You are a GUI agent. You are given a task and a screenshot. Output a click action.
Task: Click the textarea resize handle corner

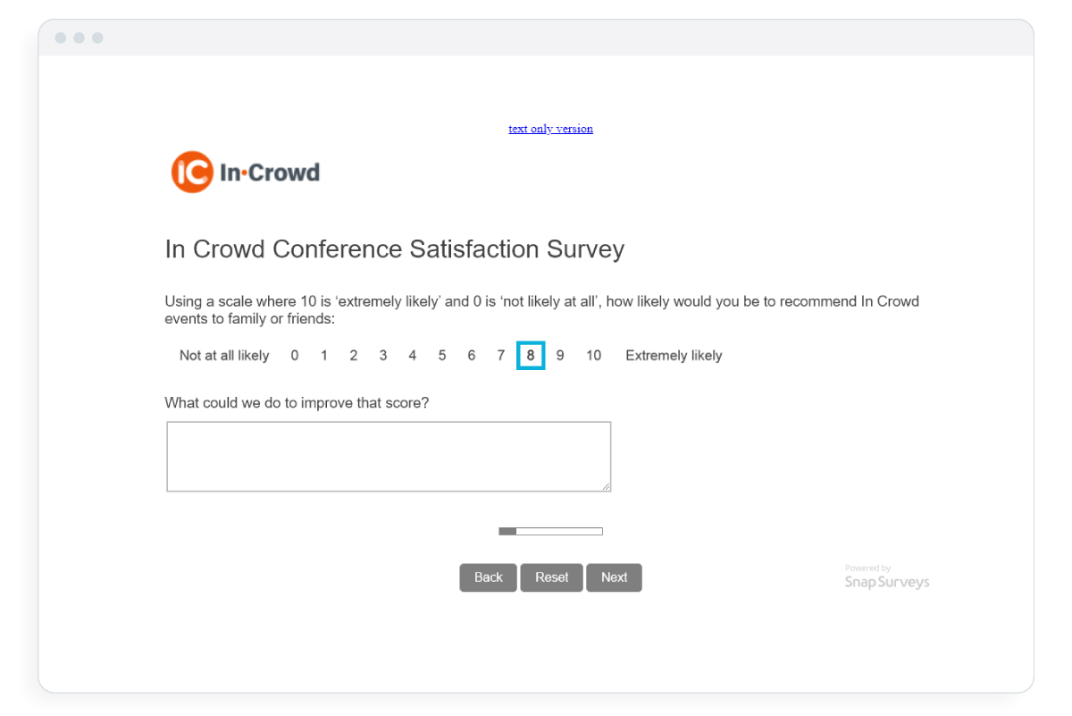pyautogui.click(x=607, y=487)
